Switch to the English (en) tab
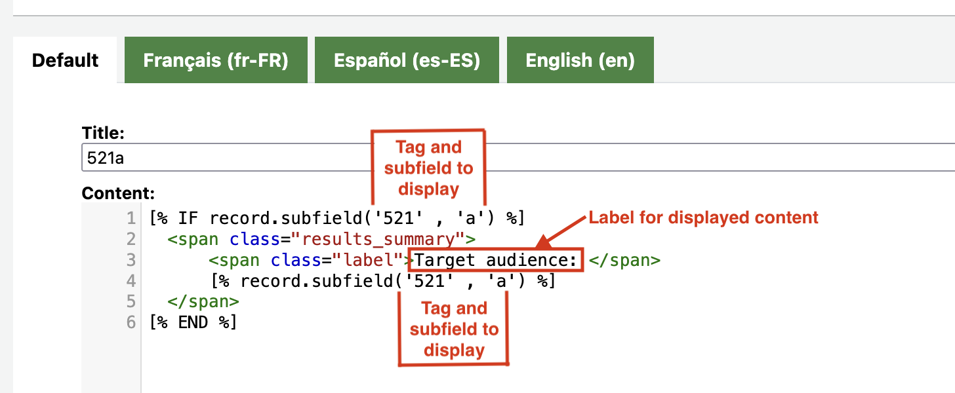Screen dimensions: 955x393 580,60
